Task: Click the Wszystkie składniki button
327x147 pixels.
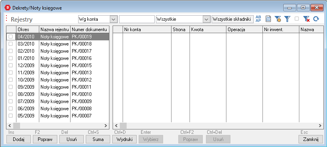Action: coord(232,19)
